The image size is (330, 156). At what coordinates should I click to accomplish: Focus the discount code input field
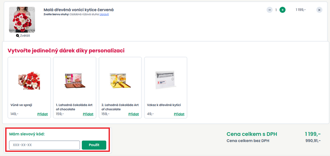[x=44, y=145]
